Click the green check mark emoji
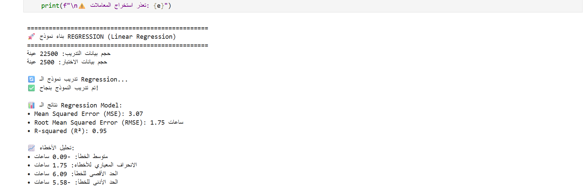The width and height of the screenshot is (586, 189). [x=31, y=88]
